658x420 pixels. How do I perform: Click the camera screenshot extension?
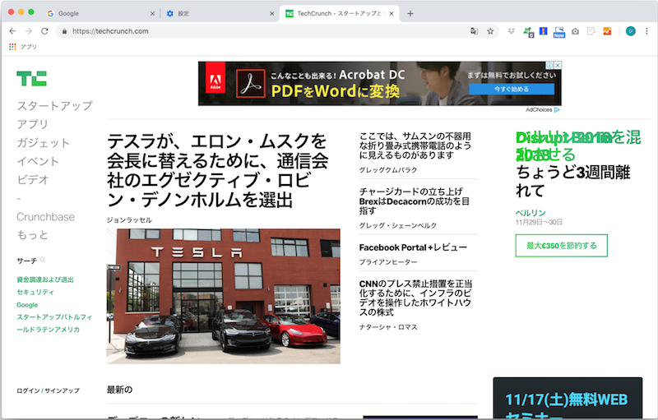click(x=575, y=31)
